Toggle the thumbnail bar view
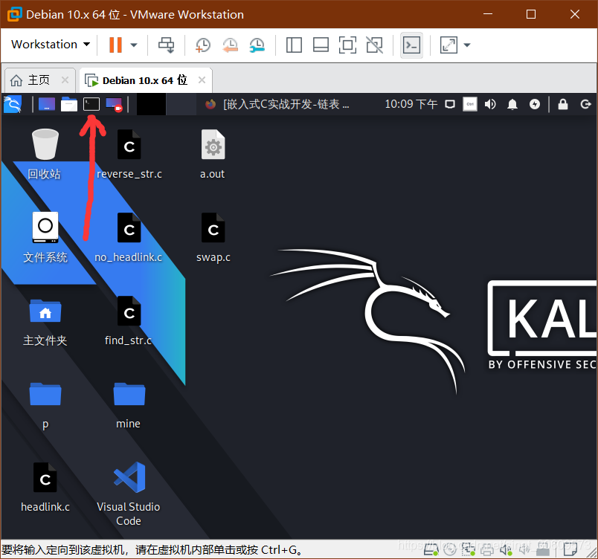This screenshot has width=598, height=559. [x=321, y=45]
